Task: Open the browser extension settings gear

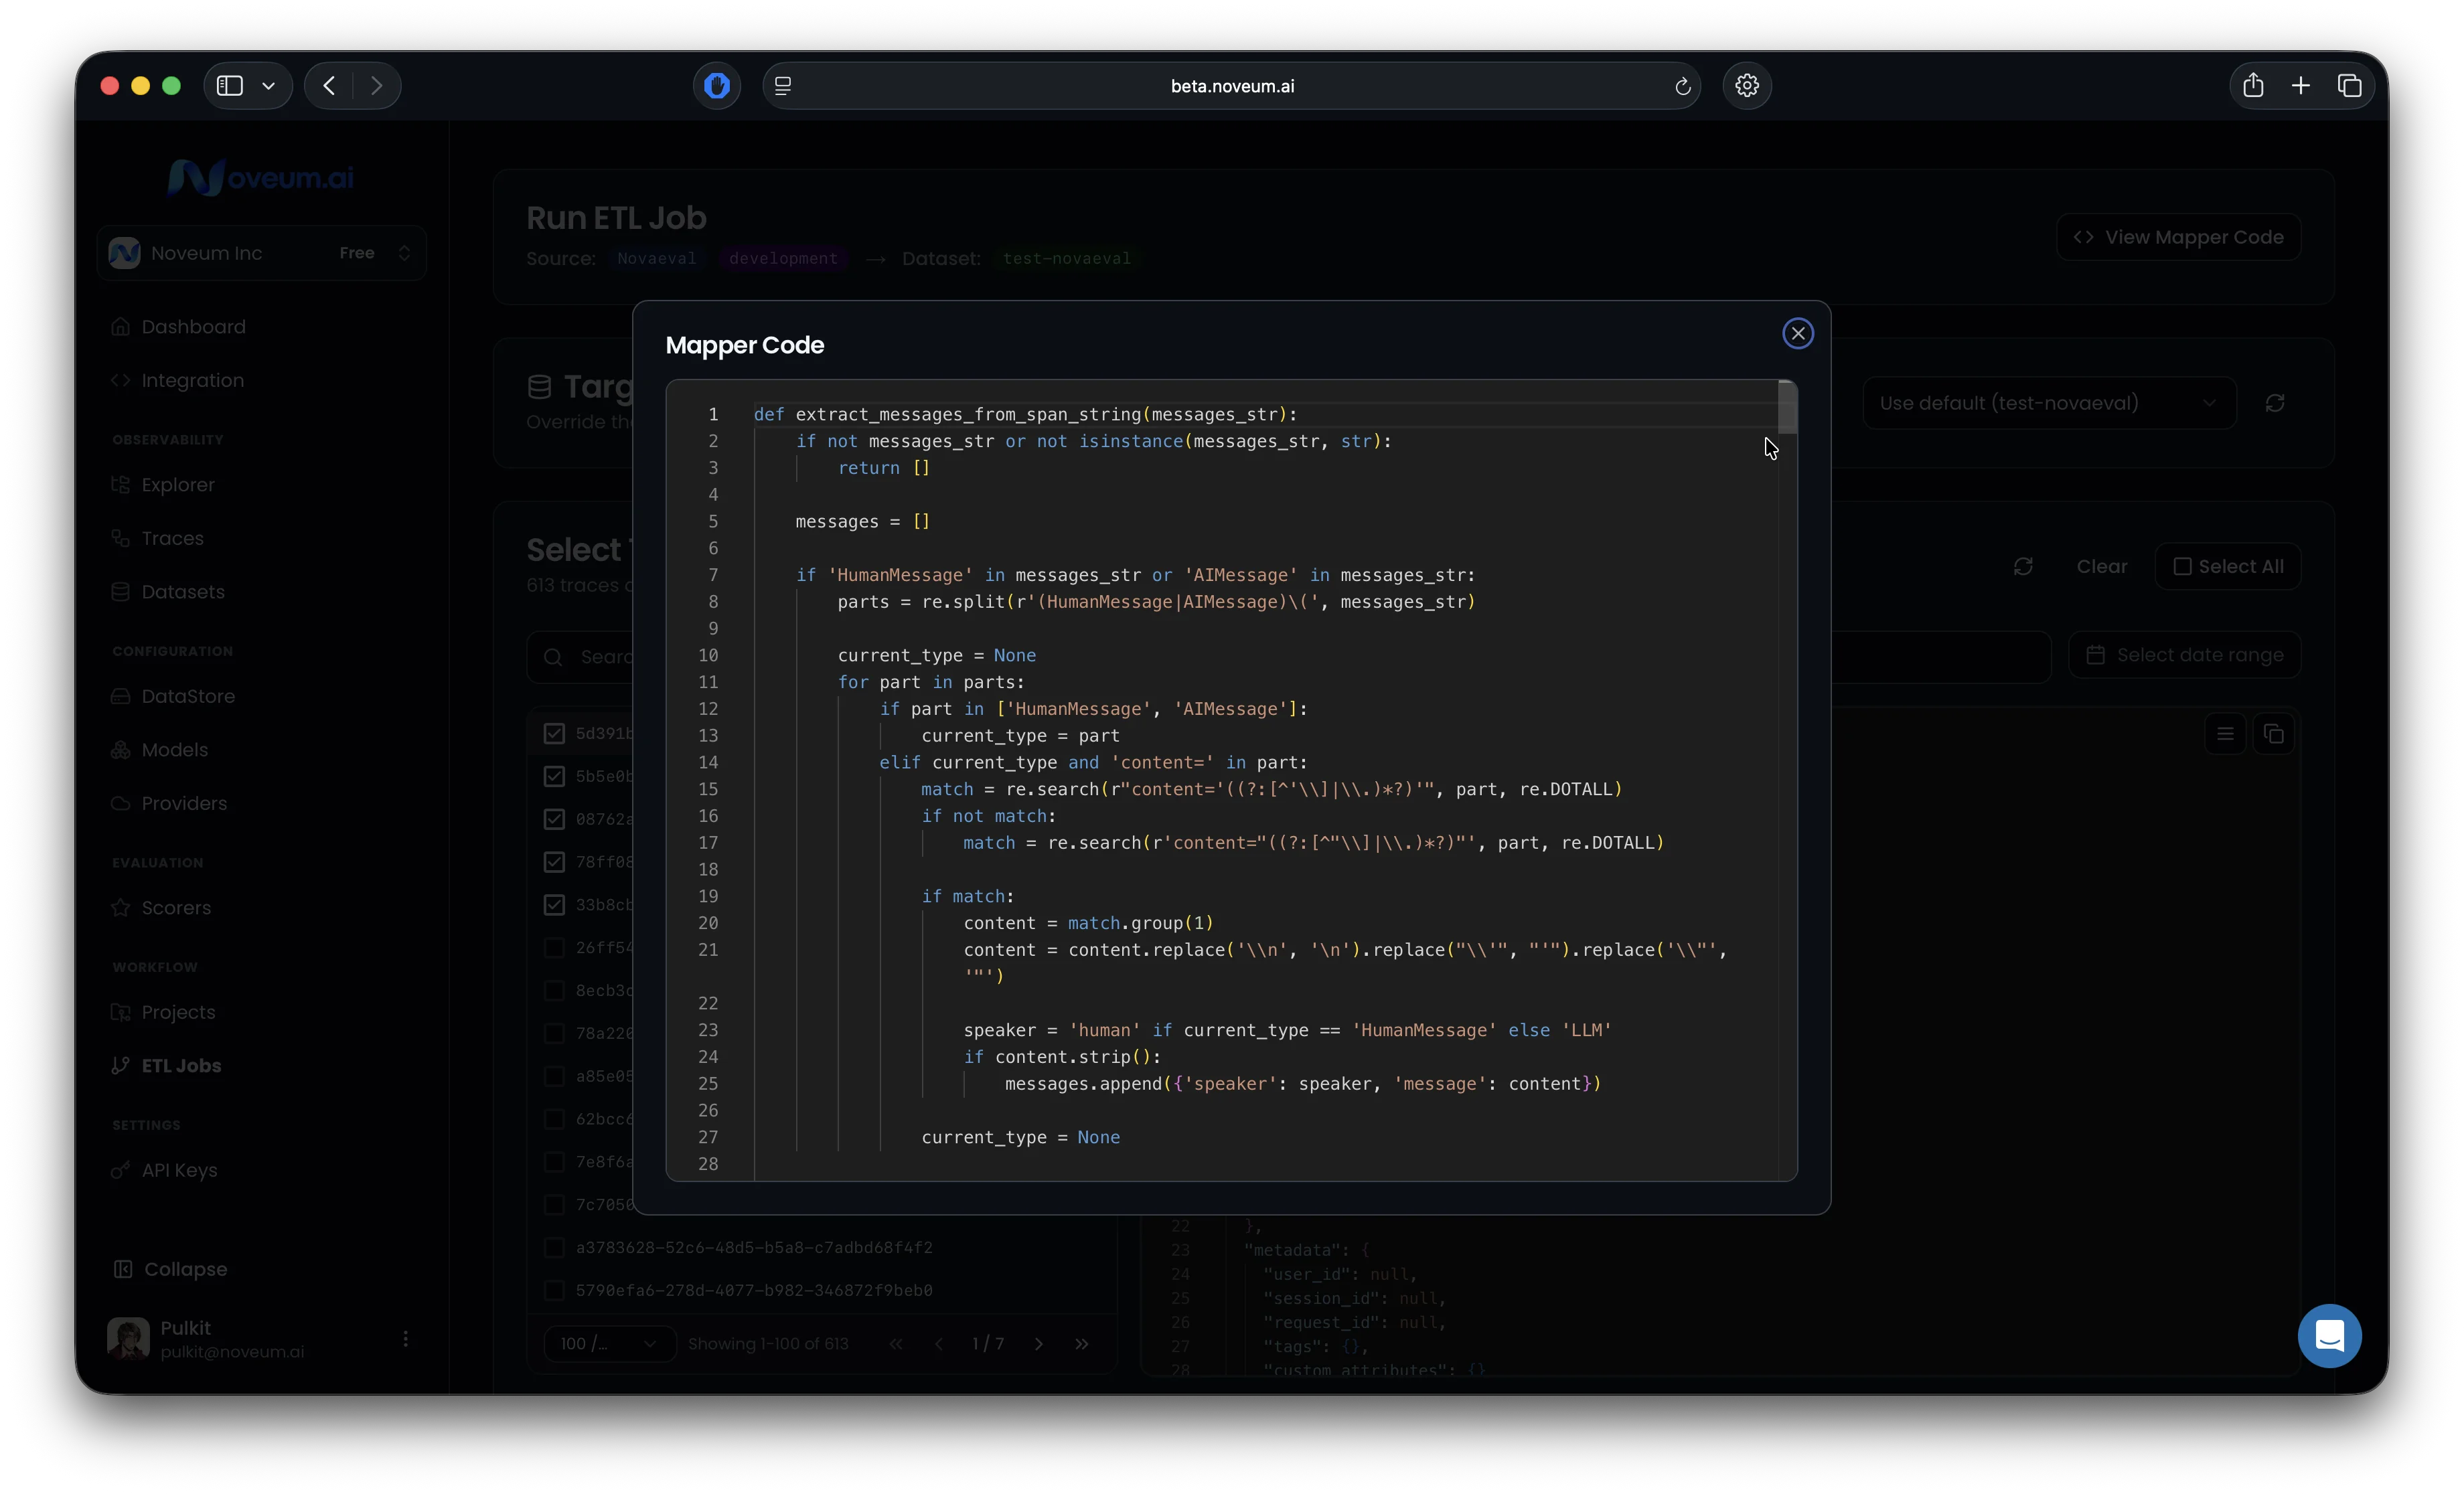Action: pyautogui.click(x=1746, y=86)
